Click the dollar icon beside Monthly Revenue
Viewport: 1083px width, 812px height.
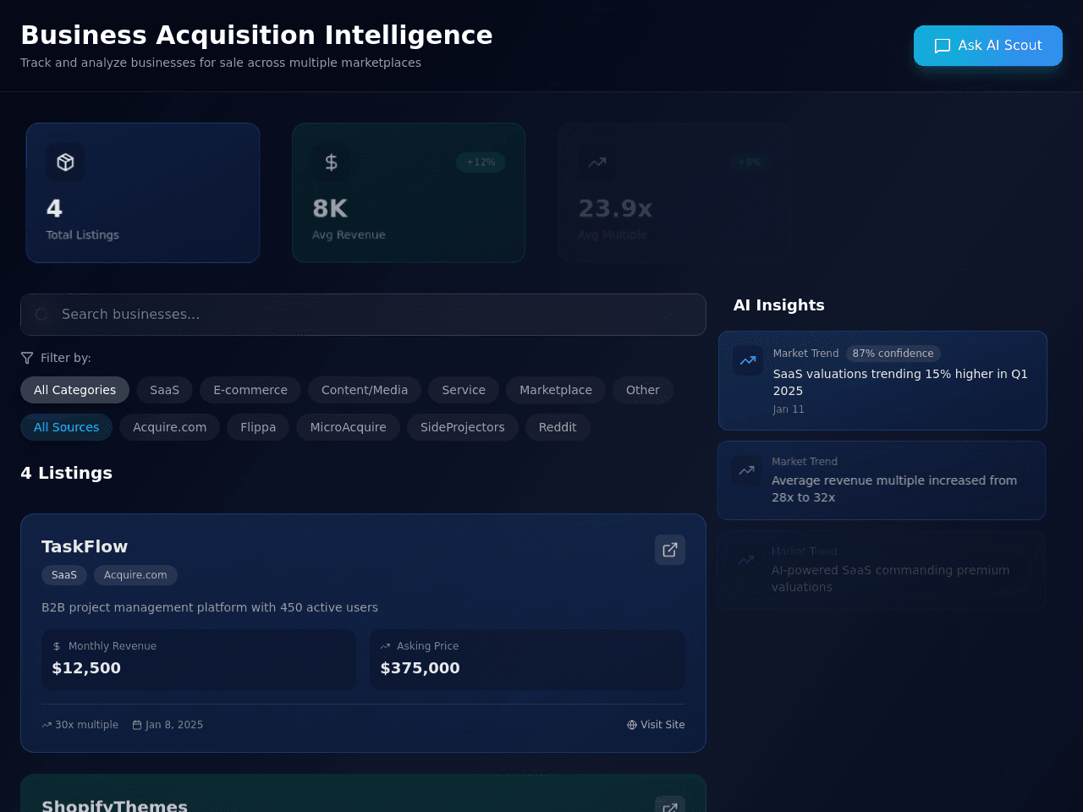[x=57, y=646]
